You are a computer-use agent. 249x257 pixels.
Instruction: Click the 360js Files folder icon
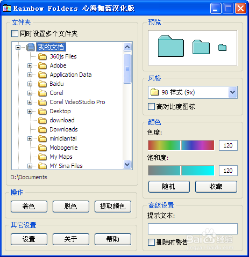click(x=42, y=56)
